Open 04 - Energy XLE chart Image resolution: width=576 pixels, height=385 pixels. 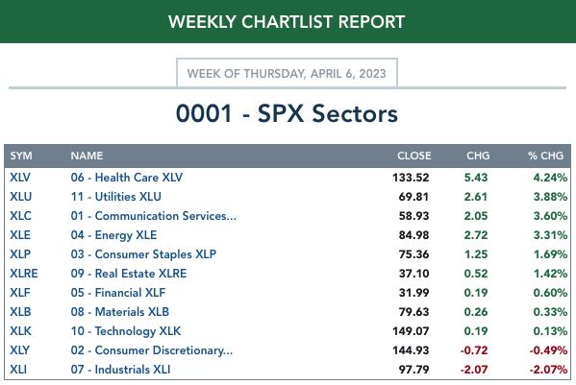coord(113,235)
